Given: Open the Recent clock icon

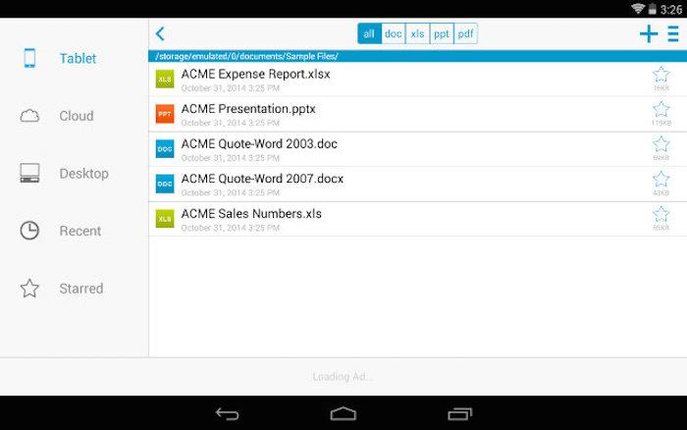Looking at the screenshot, I should (x=29, y=231).
